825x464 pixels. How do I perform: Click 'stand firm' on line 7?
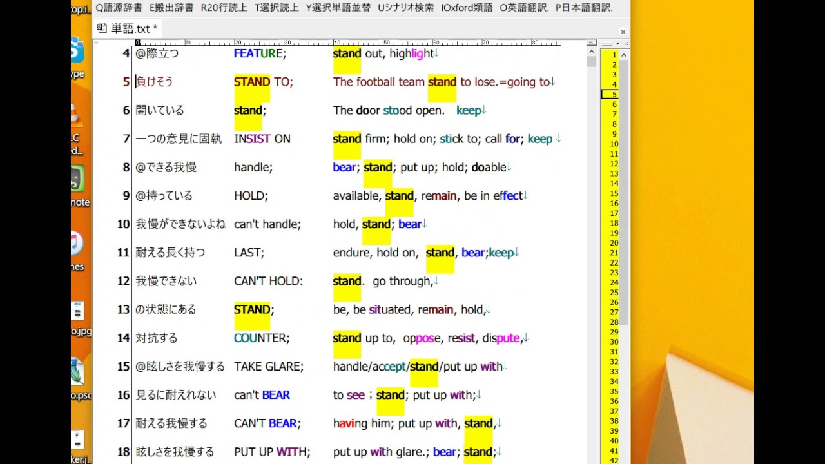coord(359,139)
